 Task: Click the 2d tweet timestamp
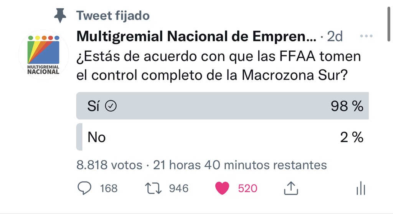coord(335,37)
